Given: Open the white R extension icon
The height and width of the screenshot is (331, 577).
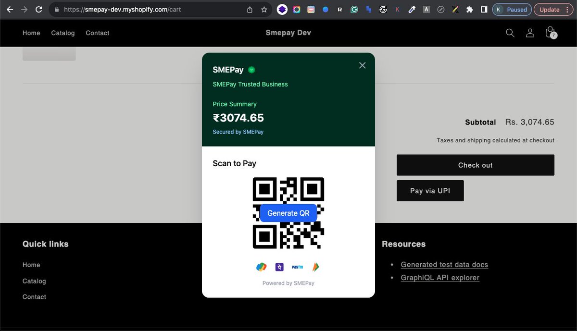Looking at the screenshot, I should [x=340, y=9].
